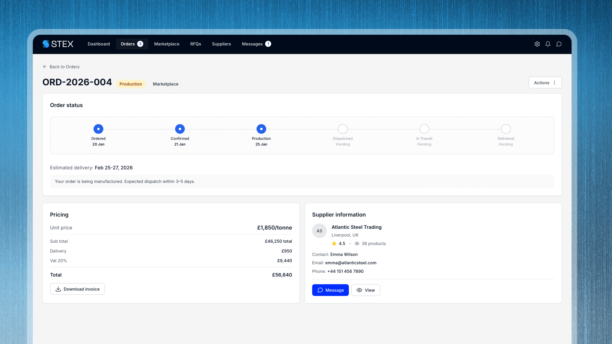Screen dimensions: 612x344
Task: Click the eye icon beside 38 products
Action: tap(357, 243)
